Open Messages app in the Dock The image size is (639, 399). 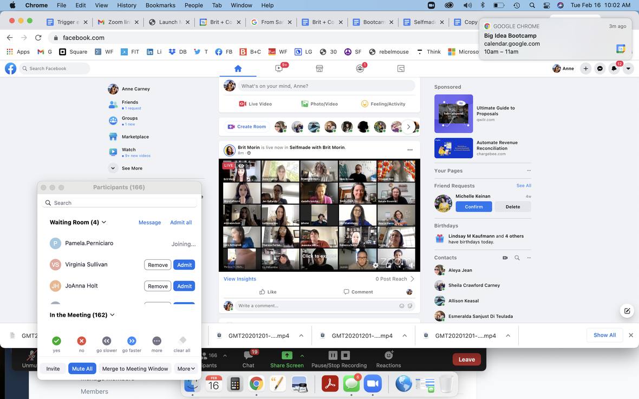point(351,383)
